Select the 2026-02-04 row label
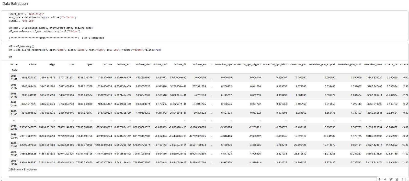The height and width of the screenshot is (181, 409). pyautogui.click(x=14, y=136)
